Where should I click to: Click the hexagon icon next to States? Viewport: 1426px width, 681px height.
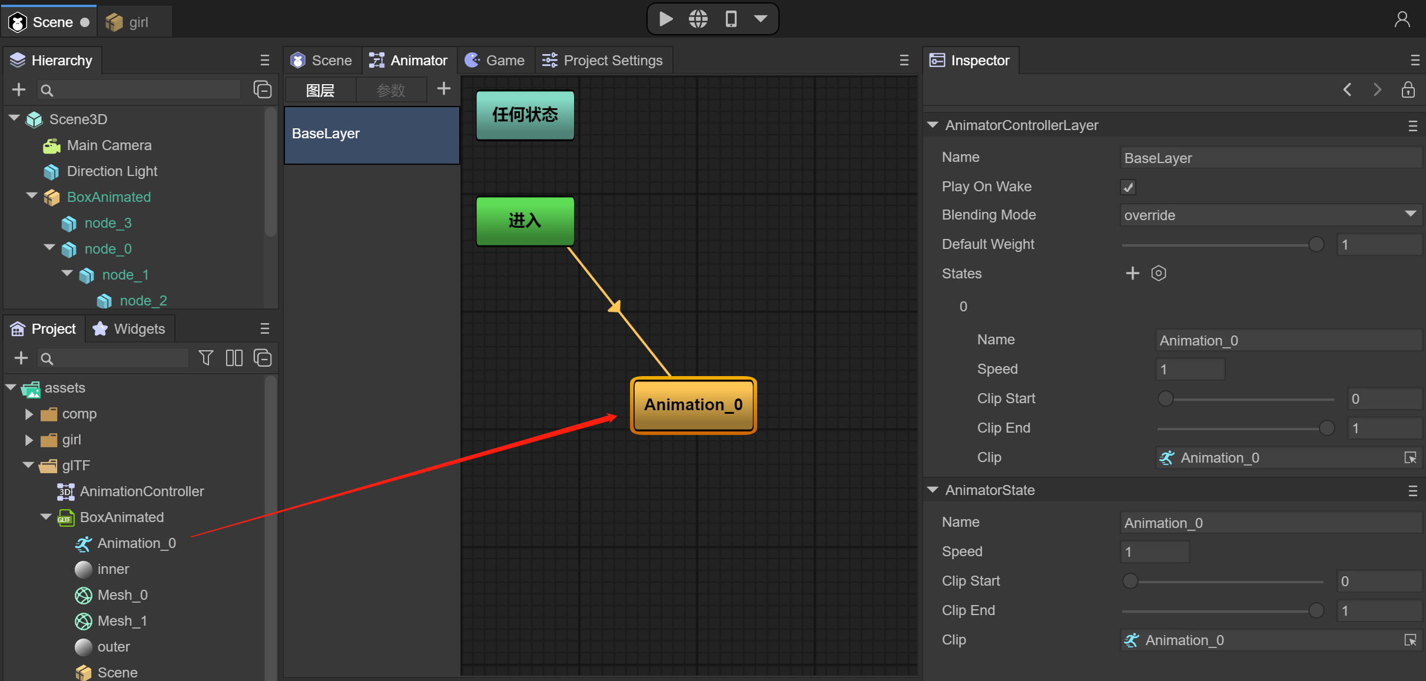tap(1158, 273)
